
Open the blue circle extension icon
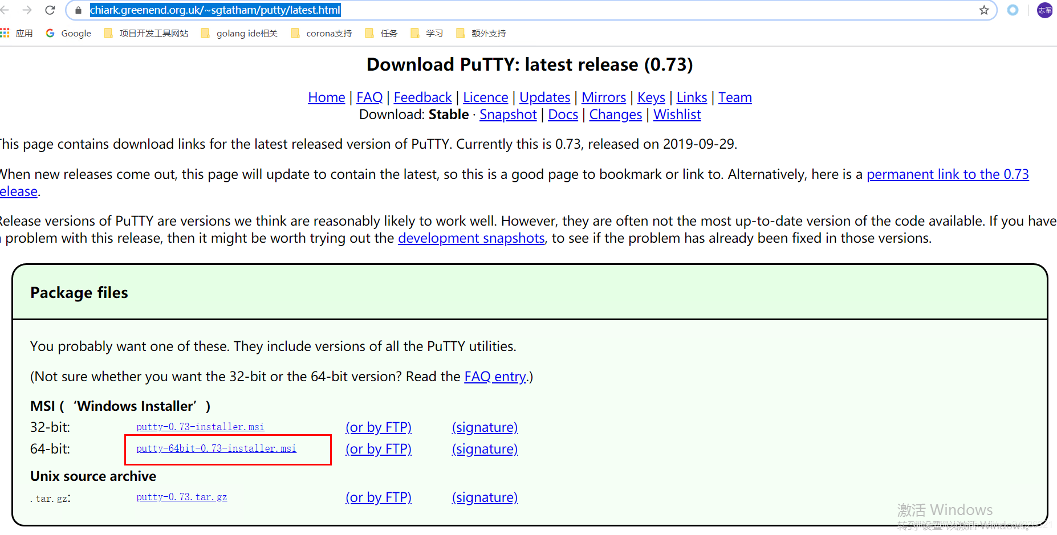pos(1013,10)
